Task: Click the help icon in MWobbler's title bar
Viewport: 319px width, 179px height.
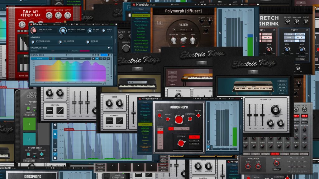Action: (x=258, y=4)
